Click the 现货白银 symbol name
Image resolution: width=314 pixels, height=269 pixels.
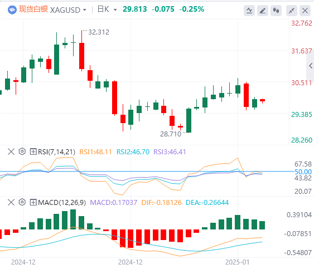[33, 9]
